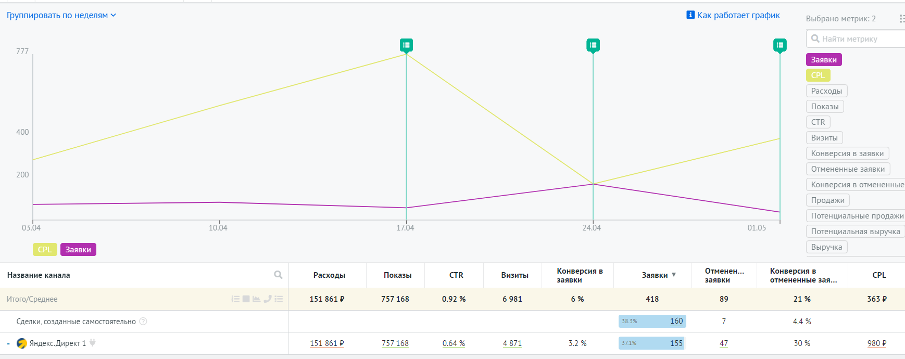Collapse the Яндекс.Директ 1 row
Image resolution: width=905 pixels, height=359 pixels.
(8, 343)
